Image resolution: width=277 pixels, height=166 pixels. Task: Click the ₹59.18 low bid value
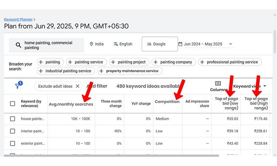[x=232, y=131]
